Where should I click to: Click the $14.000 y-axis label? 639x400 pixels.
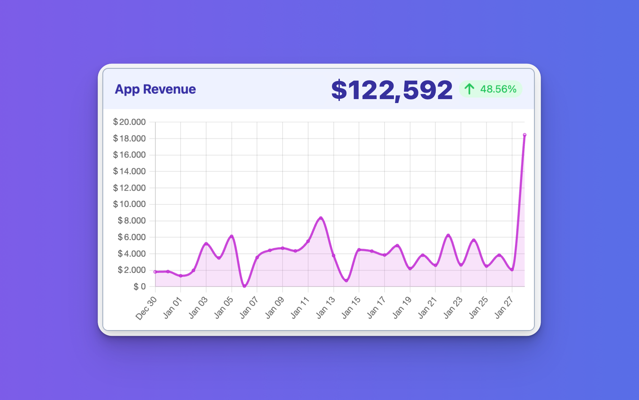tap(129, 171)
